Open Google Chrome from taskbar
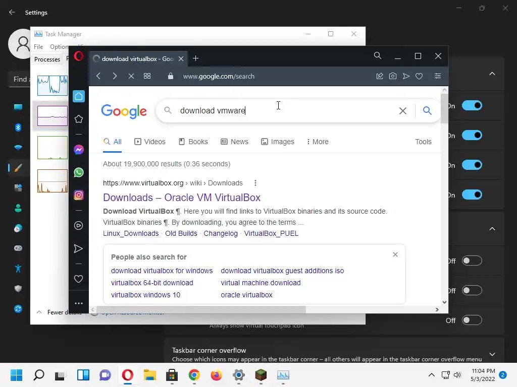517x387 pixels. pyautogui.click(x=194, y=375)
